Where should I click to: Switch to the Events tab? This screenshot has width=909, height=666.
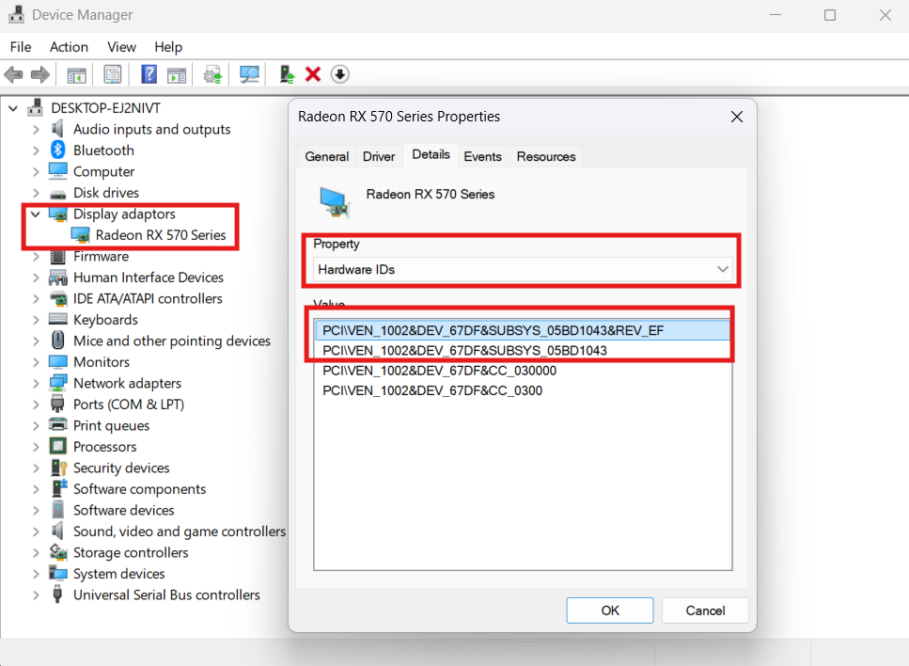pos(482,157)
